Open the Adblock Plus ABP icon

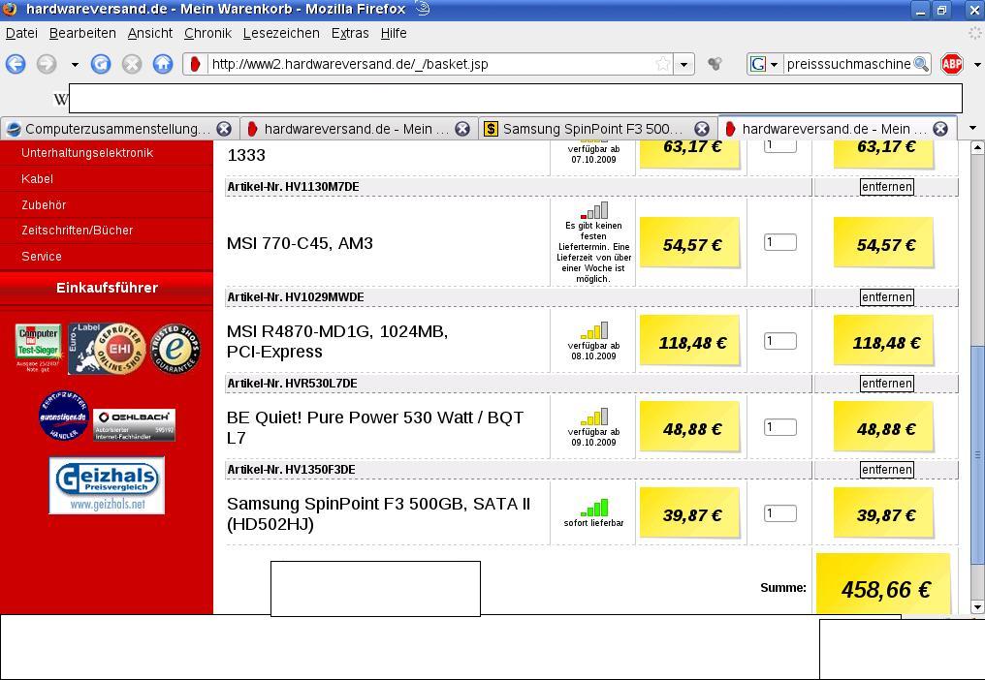click(x=952, y=63)
